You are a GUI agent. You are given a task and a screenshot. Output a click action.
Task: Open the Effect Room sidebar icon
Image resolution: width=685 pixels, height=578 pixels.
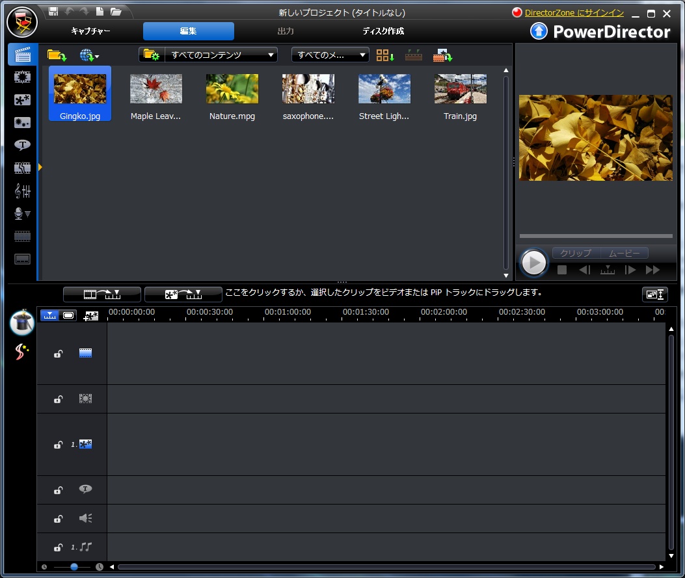click(22, 77)
